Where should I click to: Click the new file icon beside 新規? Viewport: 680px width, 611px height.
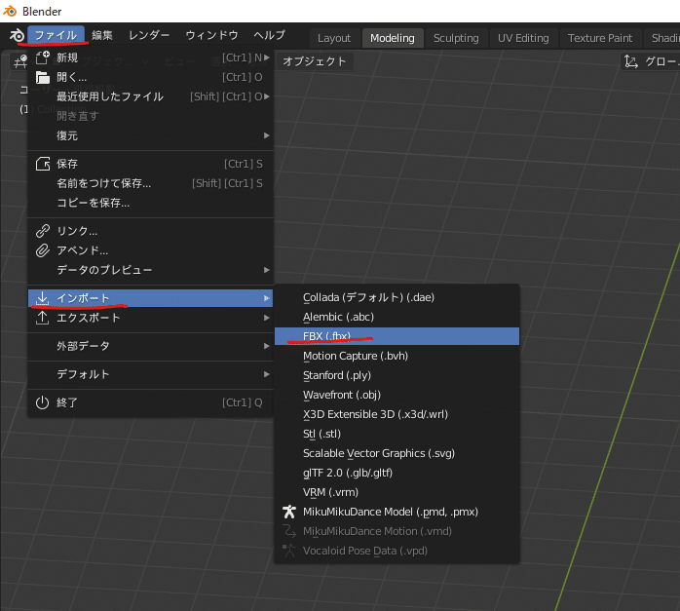43,57
